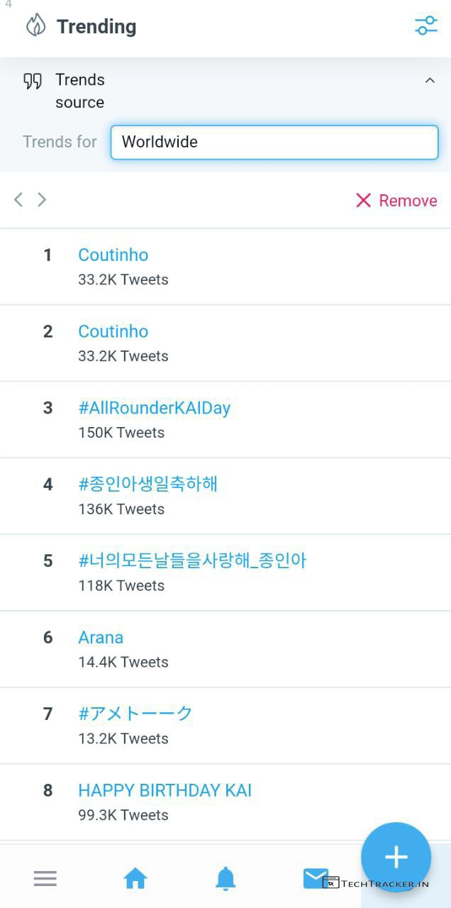The image size is (451, 908).
Task: Open trend ranked number 5
Action: coord(192,561)
